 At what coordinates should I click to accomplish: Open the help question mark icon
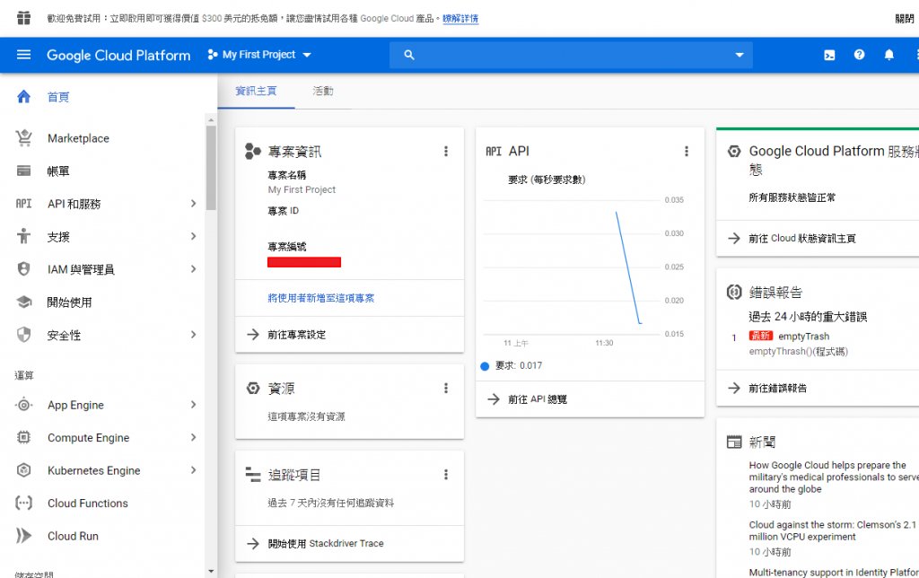859,55
